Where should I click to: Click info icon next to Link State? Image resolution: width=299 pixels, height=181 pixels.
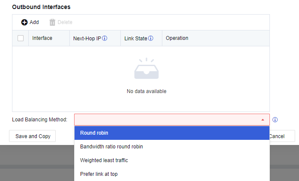click(151, 38)
